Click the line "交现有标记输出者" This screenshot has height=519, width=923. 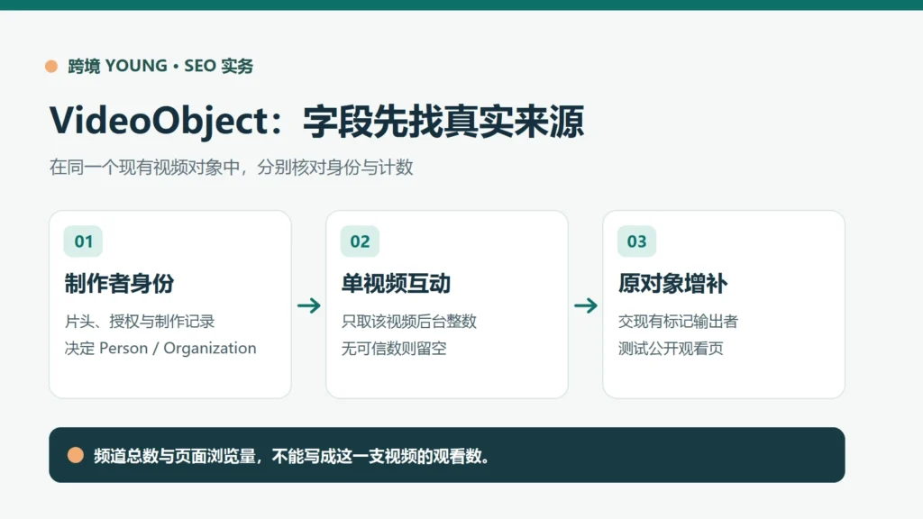coord(678,322)
